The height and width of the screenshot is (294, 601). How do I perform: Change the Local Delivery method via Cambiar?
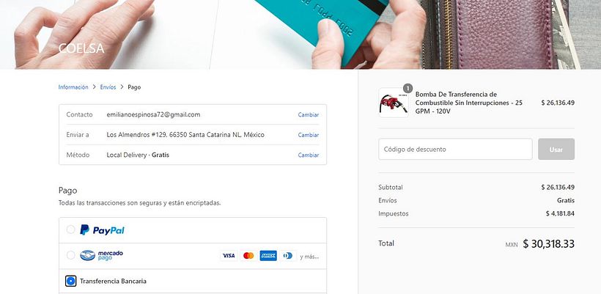309,155
